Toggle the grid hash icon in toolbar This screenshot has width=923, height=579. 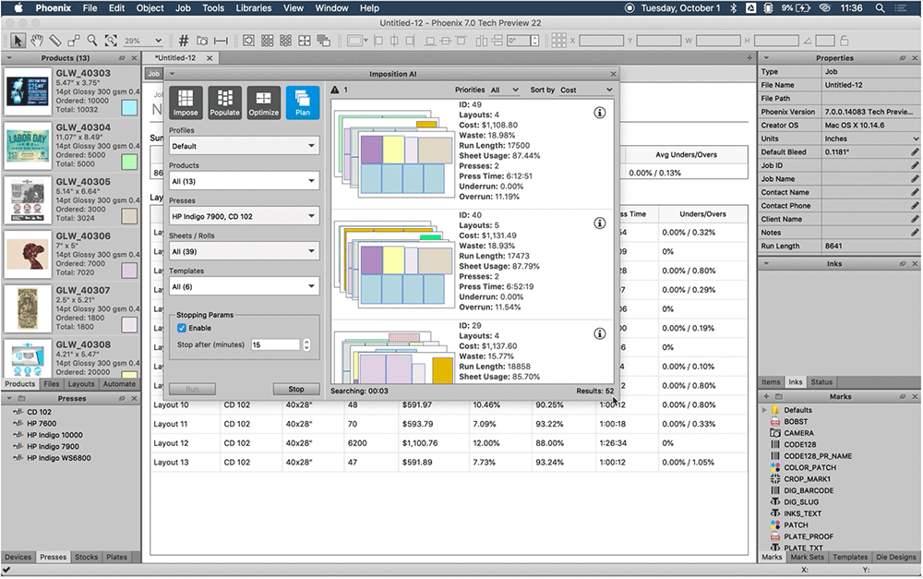(x=184, y=41)
